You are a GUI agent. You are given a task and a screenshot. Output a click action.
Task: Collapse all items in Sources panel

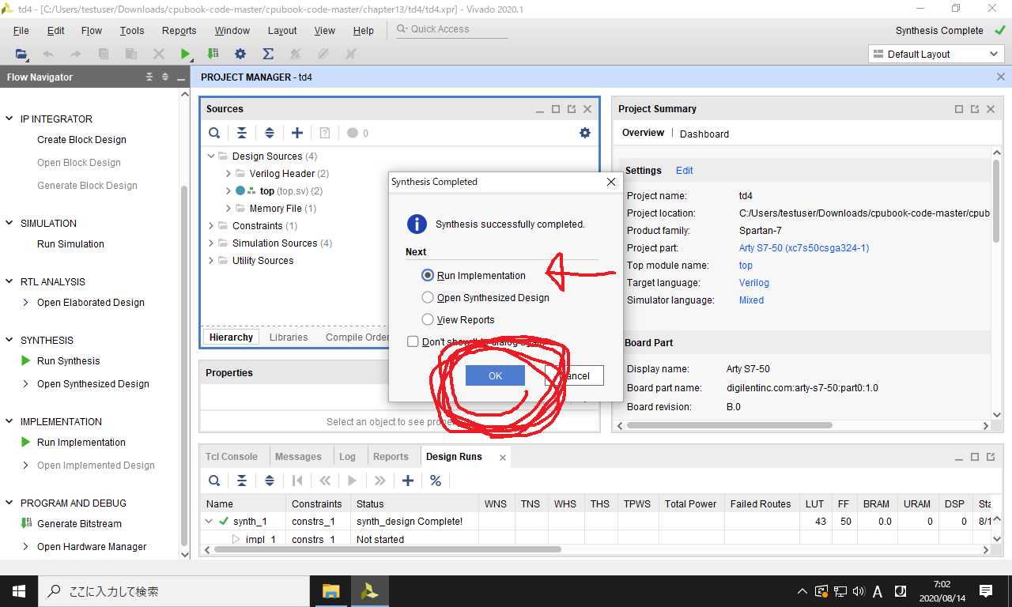click(x=242, y=133)
